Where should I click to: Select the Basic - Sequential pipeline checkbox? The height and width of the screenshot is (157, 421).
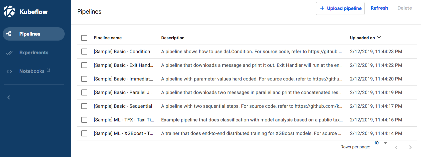click(84, 106)
